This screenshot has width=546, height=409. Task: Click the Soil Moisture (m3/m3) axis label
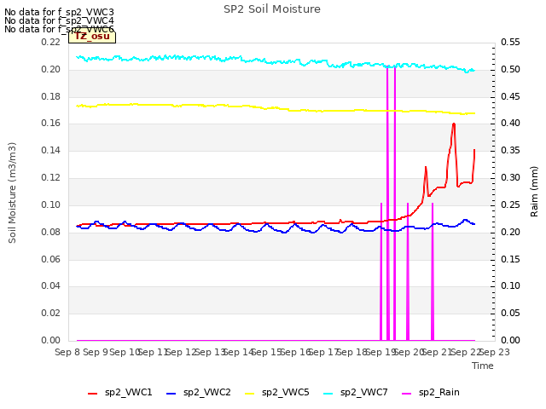(x=12, y=193)
